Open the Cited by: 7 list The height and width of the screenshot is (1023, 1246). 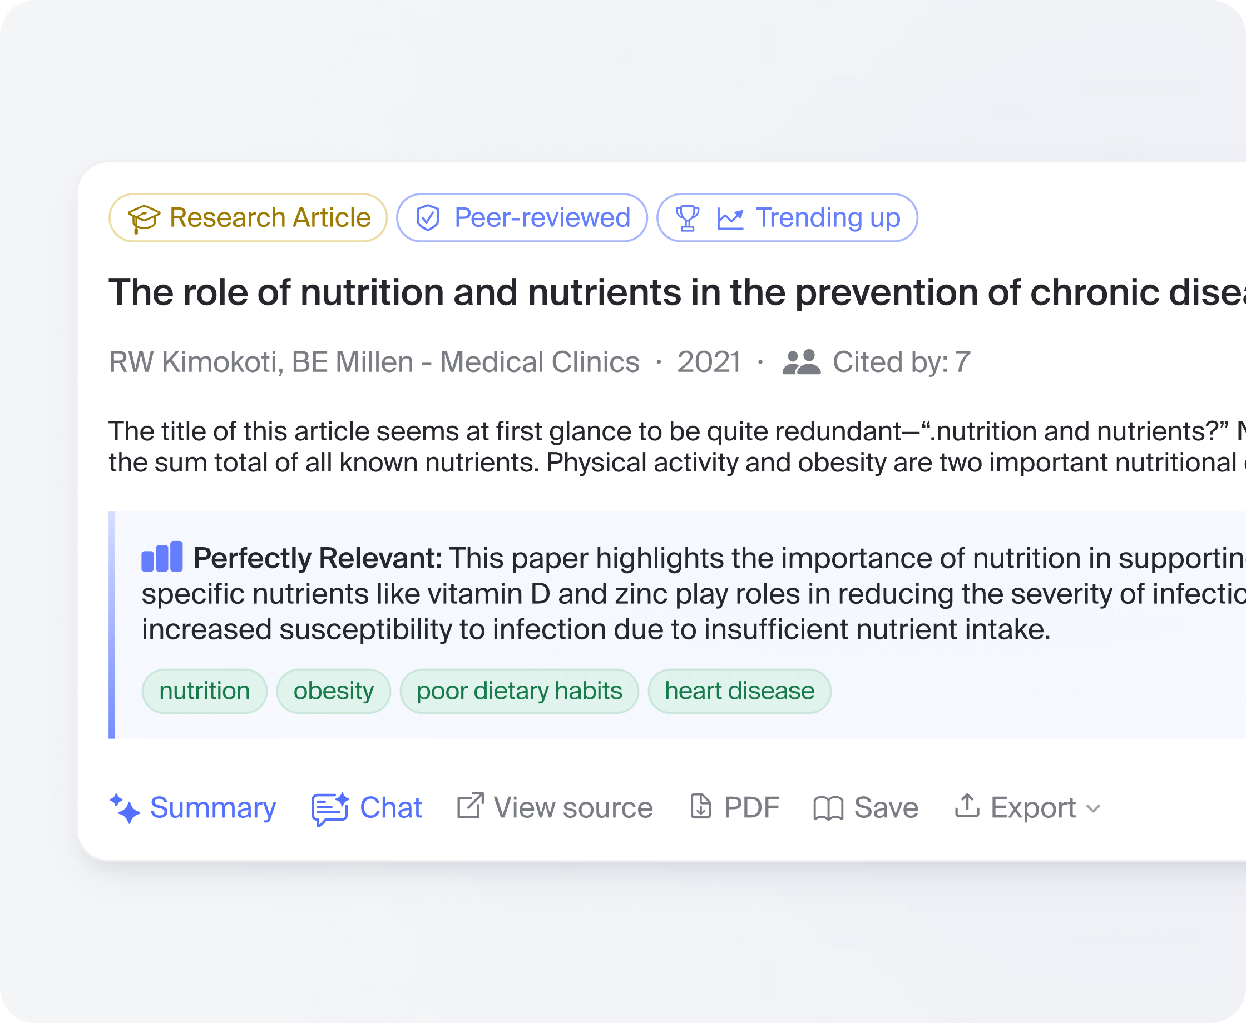coord(901,362)
